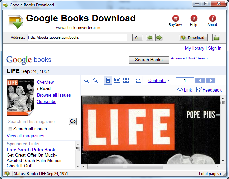
Task: Click the viewer vertical scrollbar handle
Action: point(223,103)
